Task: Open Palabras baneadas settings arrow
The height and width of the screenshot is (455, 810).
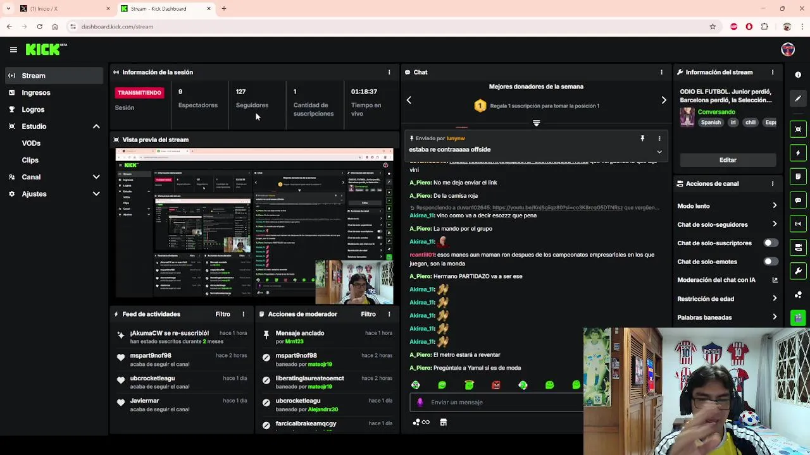Action: pos(775,317)
